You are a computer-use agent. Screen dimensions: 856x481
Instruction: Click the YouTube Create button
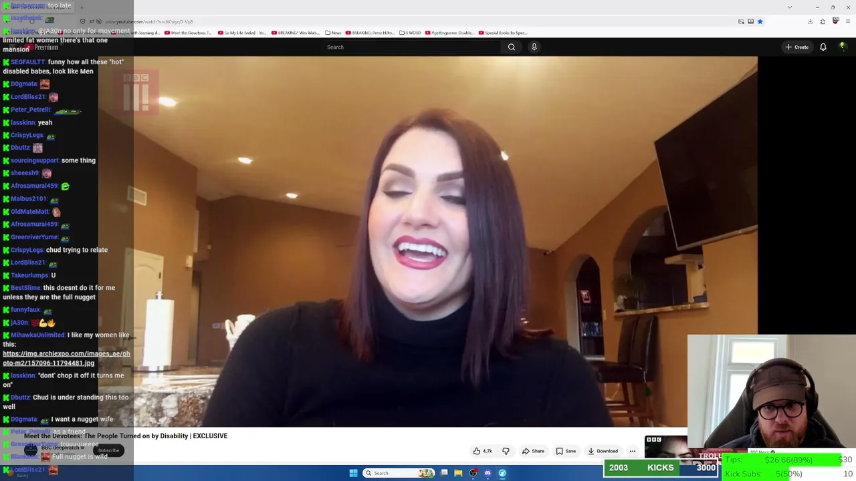click(797, 47)
